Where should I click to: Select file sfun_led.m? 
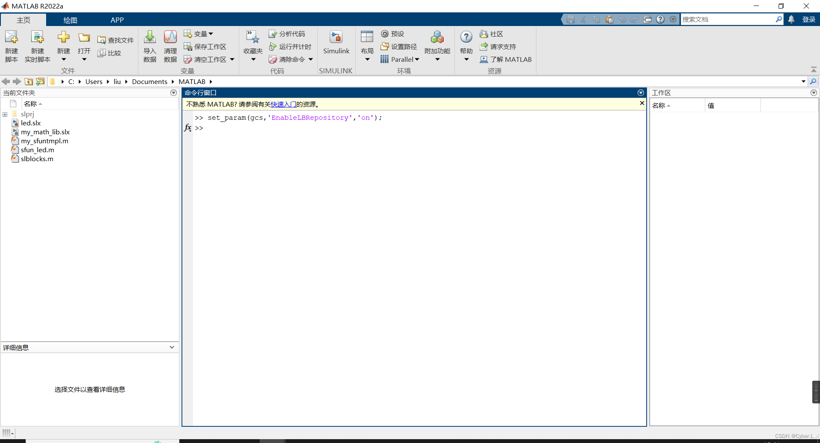38,150
